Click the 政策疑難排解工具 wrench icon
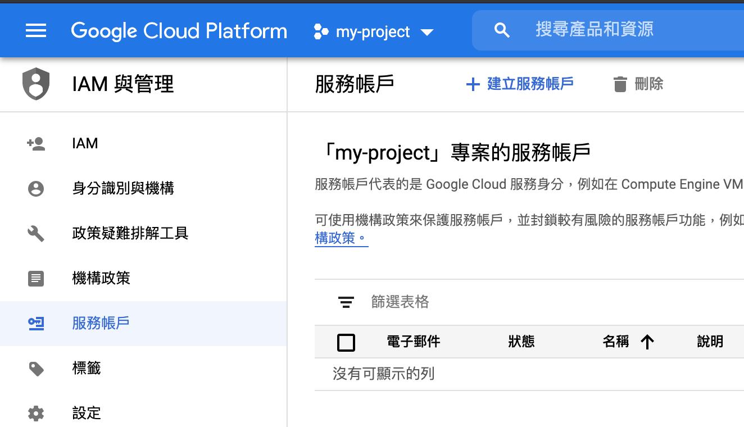Viewport: 744px width, 427px height. 36,233
